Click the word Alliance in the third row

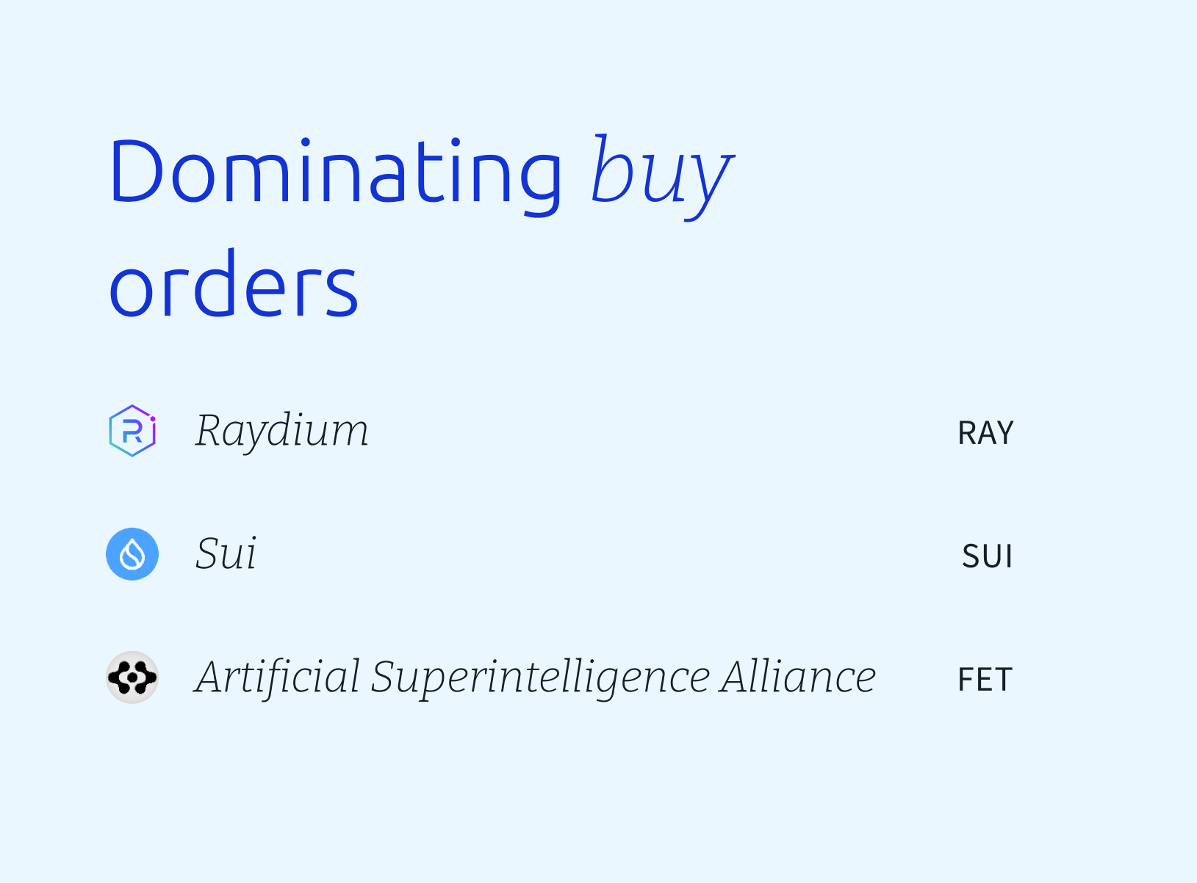coord(798,677)
